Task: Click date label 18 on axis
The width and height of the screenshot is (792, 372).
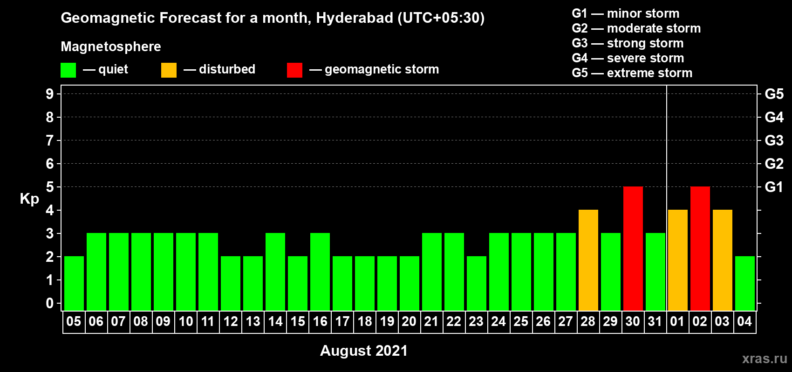Action: (364, 321)
